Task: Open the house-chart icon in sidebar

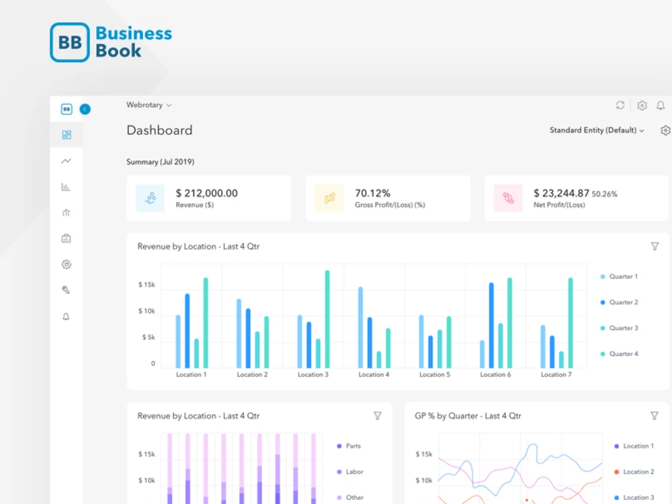Action: [x=66, y=212]
